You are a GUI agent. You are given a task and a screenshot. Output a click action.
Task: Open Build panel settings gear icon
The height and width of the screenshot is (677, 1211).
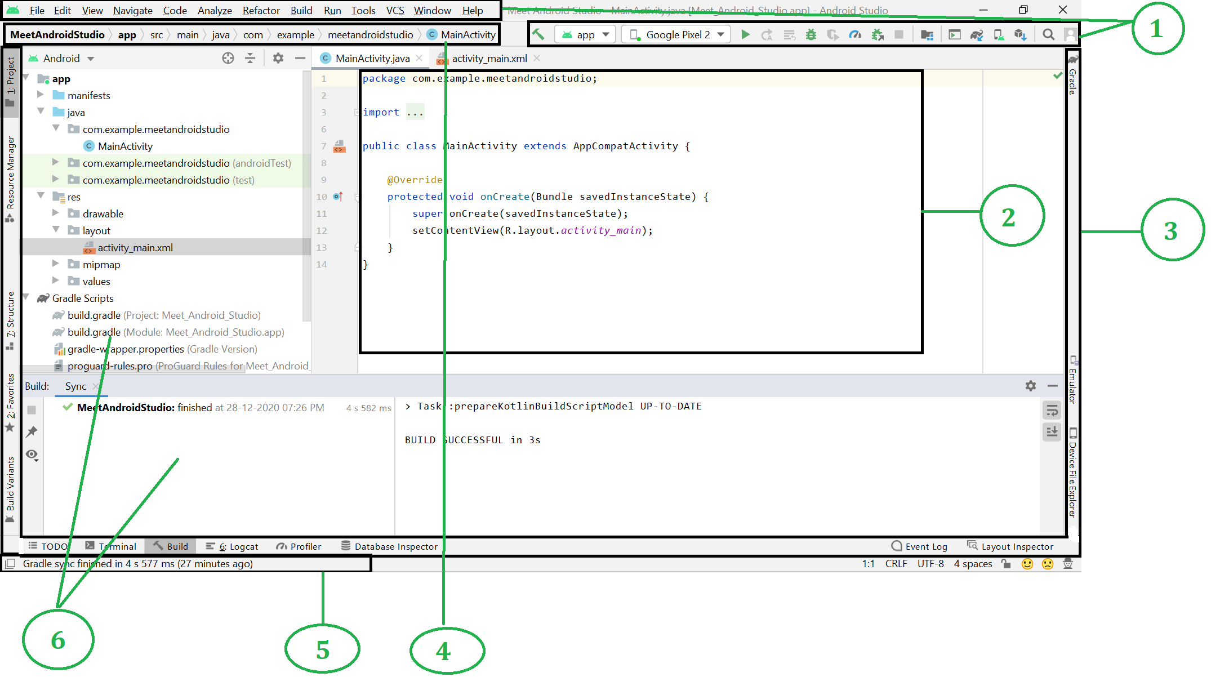(x=1031, y=386)
